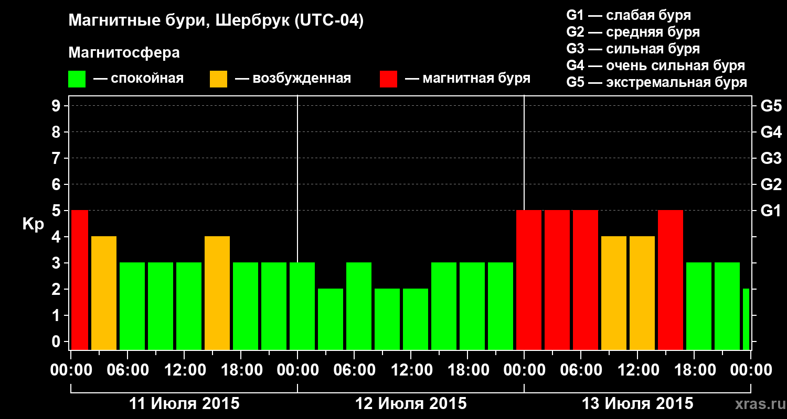This screenshot has width=787, height=419.
Task: Click the '13 Июля 2015' date label
Action: [x=637, y=404]
